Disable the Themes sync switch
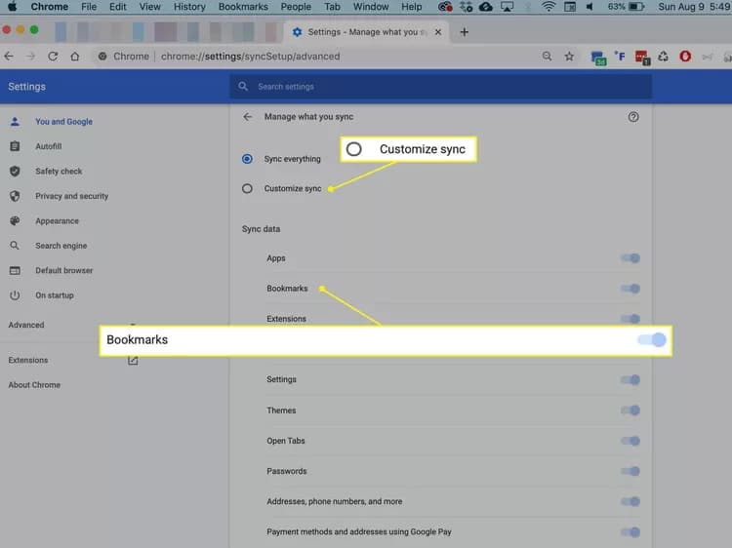 click(630, 411)
